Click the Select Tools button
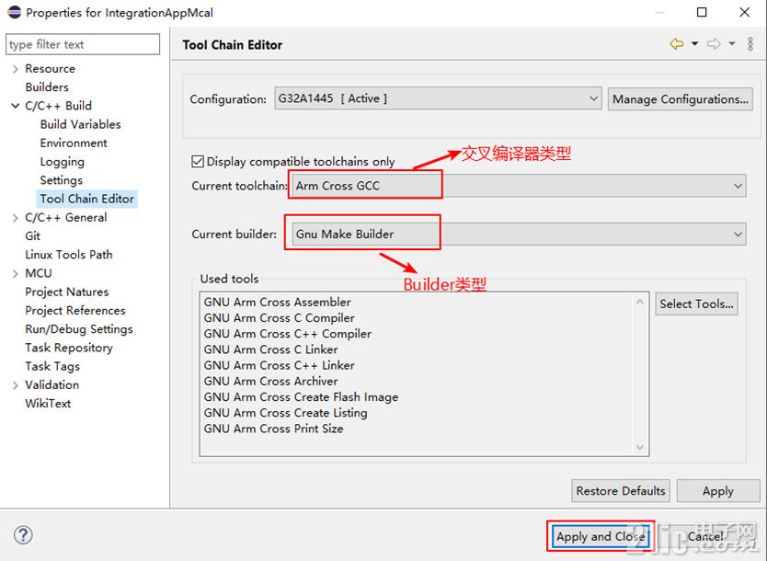This screenshot has height=561, width=767. click(696, 303)
